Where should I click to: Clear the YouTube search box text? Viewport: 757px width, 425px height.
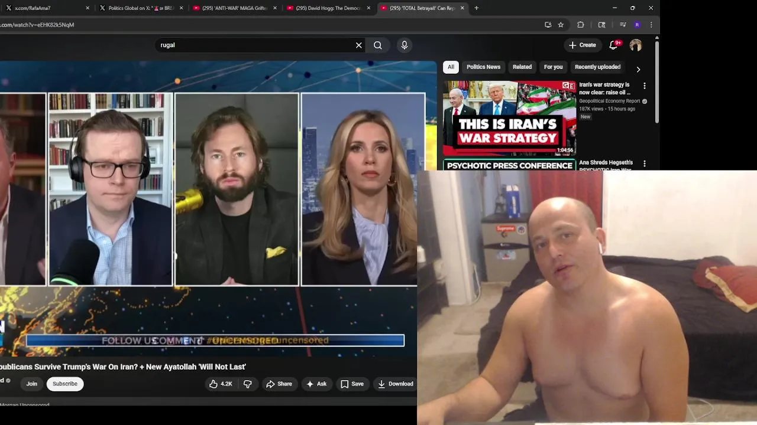pyautogui.click(x=358, y=45)
